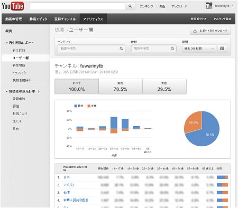Select the 29.5% female filter box
Screen dimensions: 238x208
point(164,87)
